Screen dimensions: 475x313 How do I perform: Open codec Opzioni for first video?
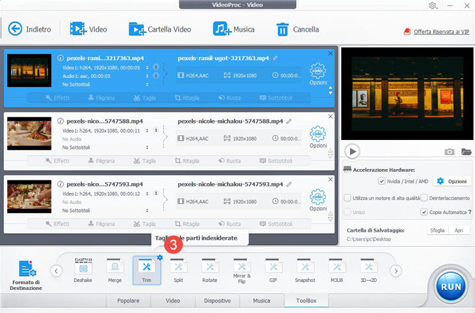click(x=318, y=74)
